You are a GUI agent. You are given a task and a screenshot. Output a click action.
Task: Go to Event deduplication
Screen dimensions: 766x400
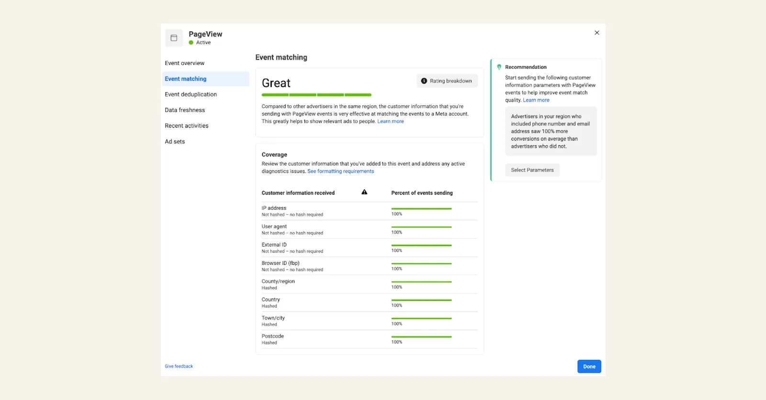point(191,95)
